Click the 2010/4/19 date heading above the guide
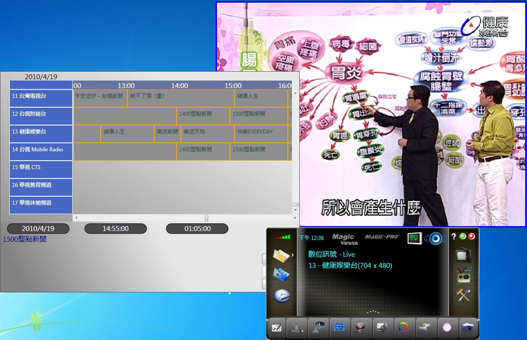The height and width of the screenshot is (340, 527). click(x=41, y=77)
